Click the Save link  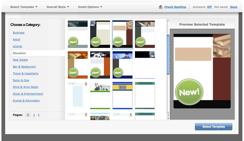(234, 7)
